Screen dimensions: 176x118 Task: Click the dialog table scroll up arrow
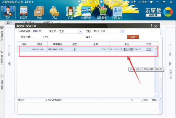click(x=156, y=48)
